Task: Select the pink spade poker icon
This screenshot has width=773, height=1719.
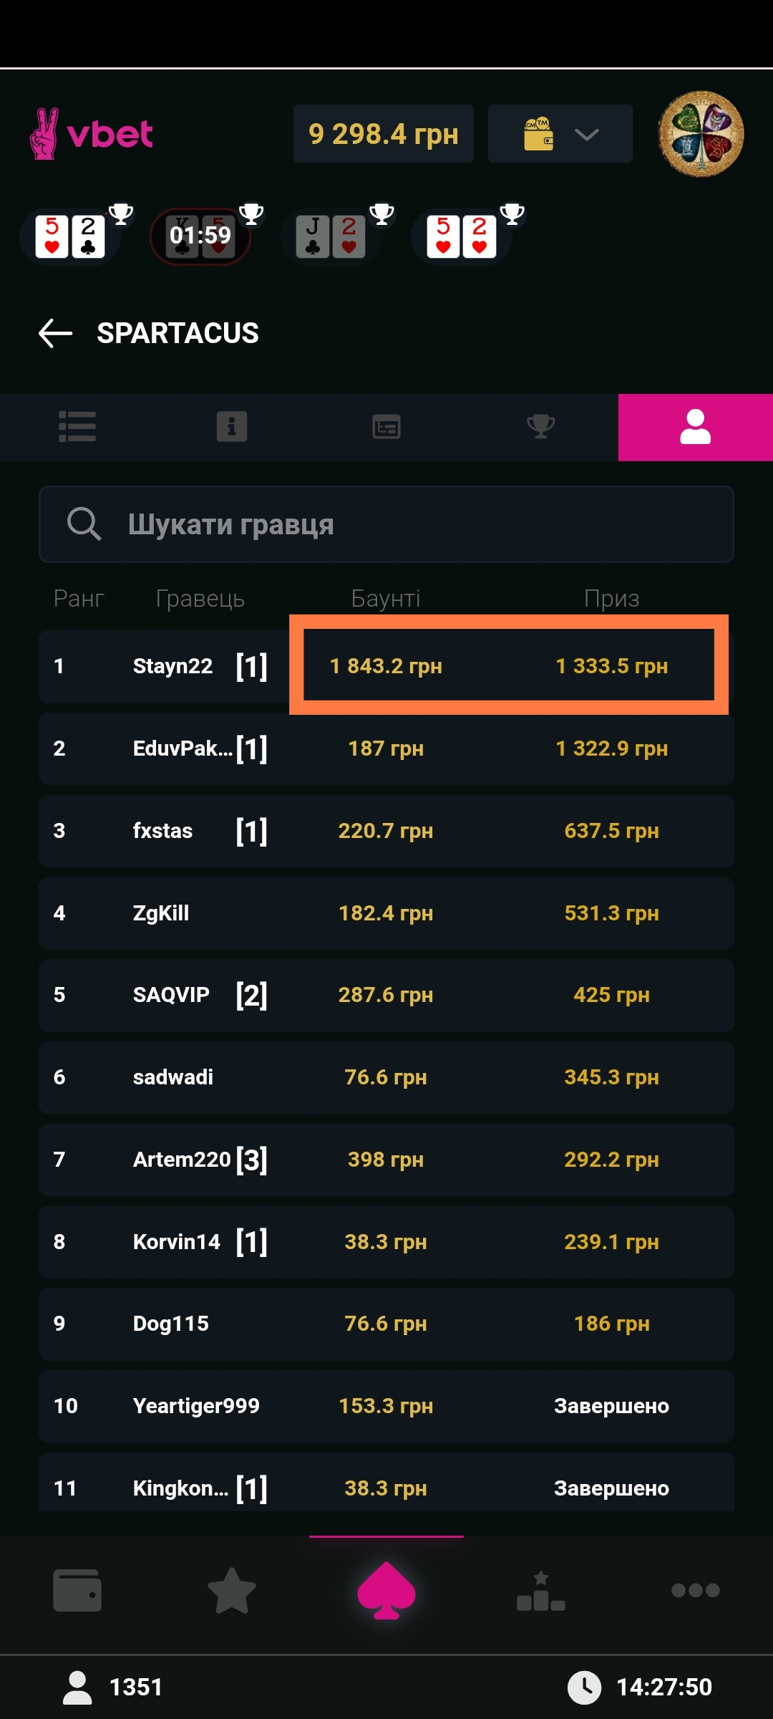Action: click(386, 1589)
